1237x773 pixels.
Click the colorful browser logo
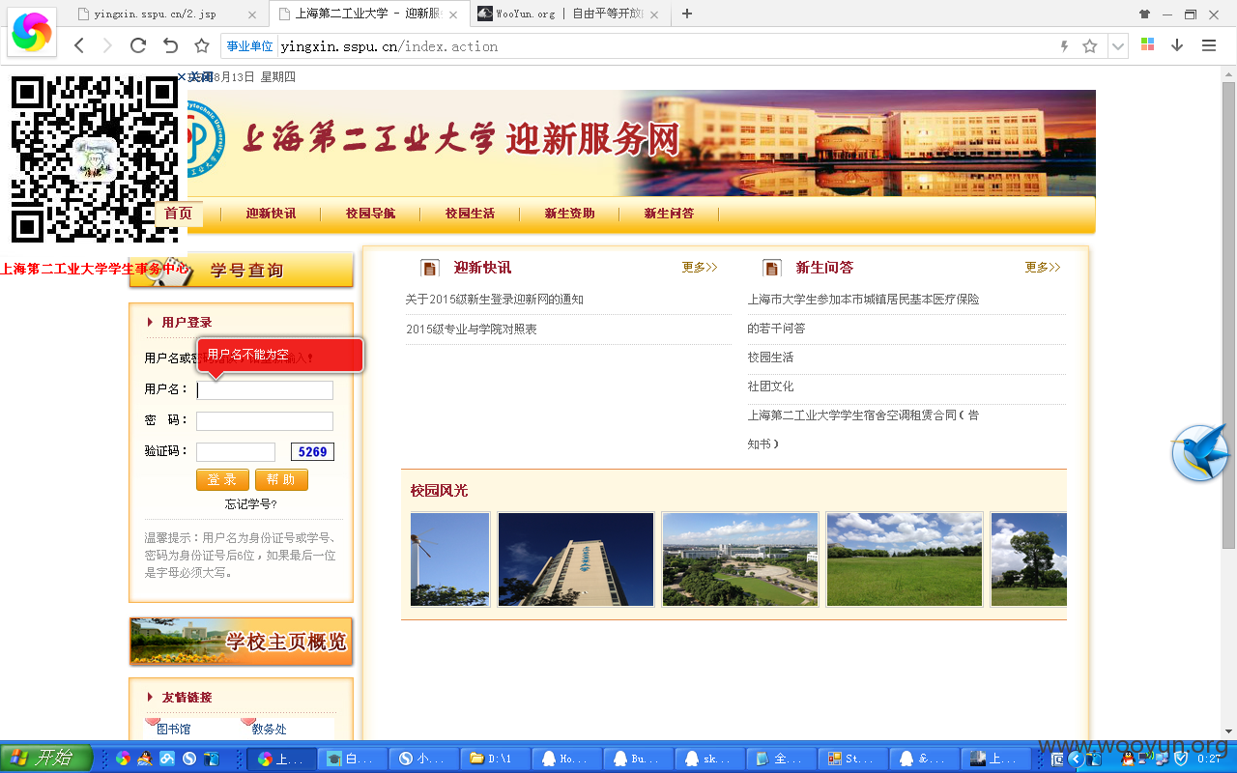(31, 33)
